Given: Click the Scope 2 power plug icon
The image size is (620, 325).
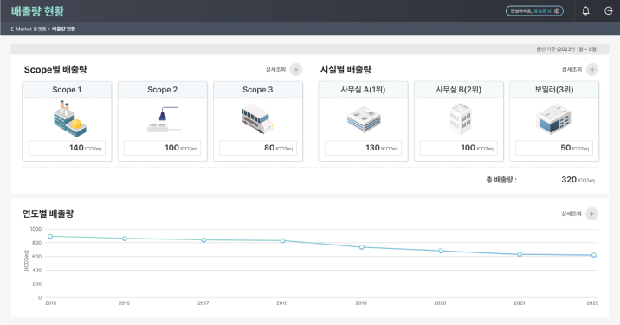Looking at the screenshot, I should tap(164, 119).
